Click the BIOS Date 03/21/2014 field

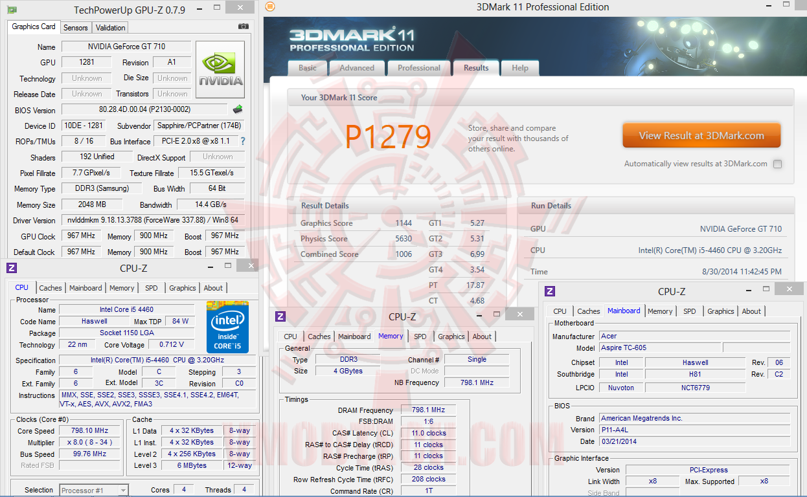coord(694,442)
